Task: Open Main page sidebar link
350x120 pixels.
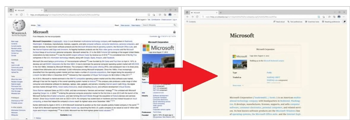Action: [15, 41]
